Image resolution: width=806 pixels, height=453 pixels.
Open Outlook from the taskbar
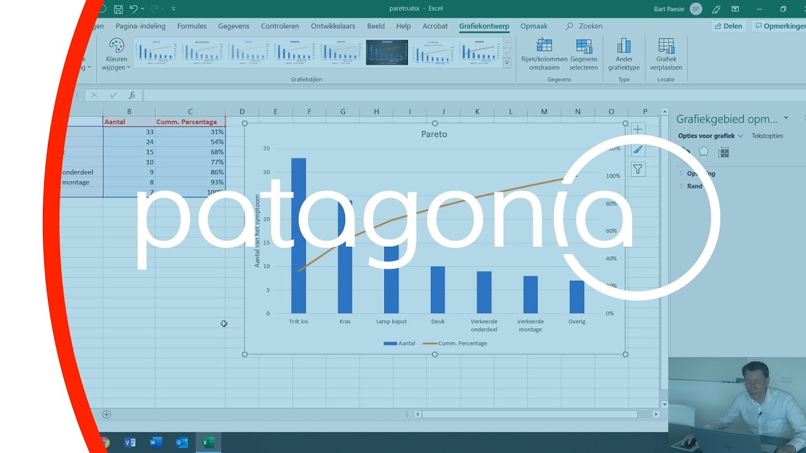pyautogui.click(x=182, y=442)
